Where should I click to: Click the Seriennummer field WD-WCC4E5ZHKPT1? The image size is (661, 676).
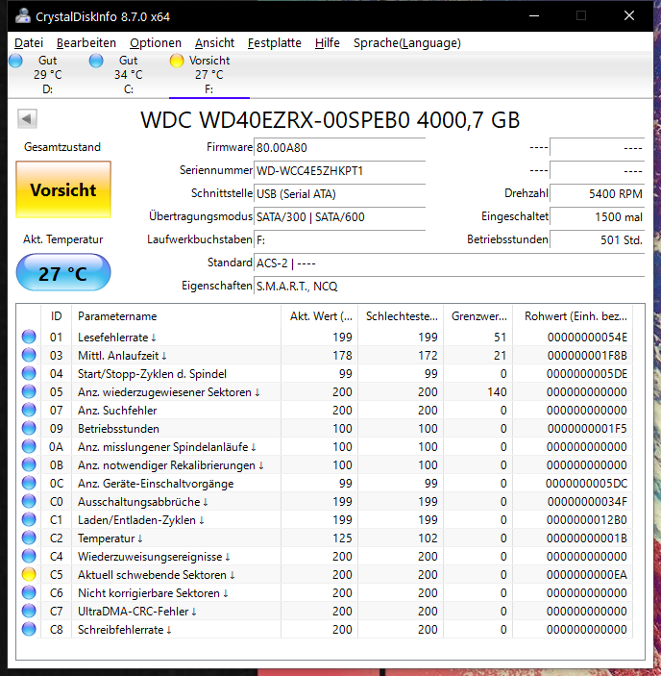click(x=340, y=171)
